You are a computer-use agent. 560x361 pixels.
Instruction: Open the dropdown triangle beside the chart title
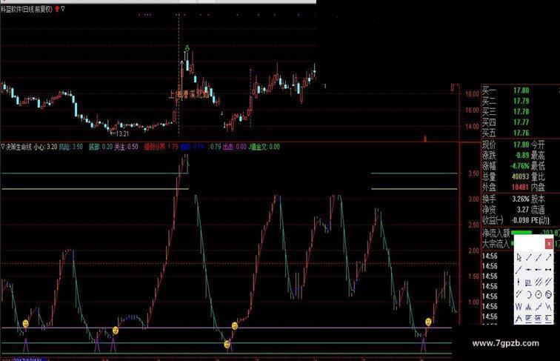[63, 9]
